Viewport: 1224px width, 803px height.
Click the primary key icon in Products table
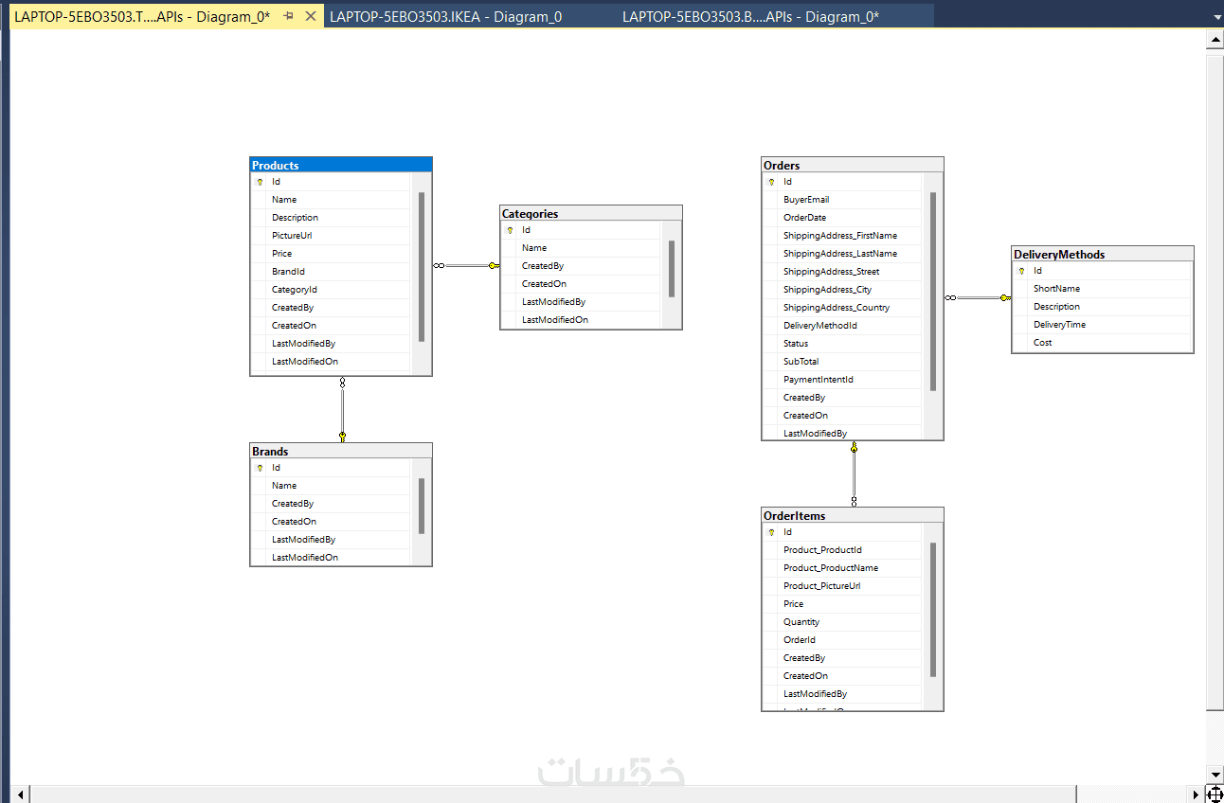260,182
